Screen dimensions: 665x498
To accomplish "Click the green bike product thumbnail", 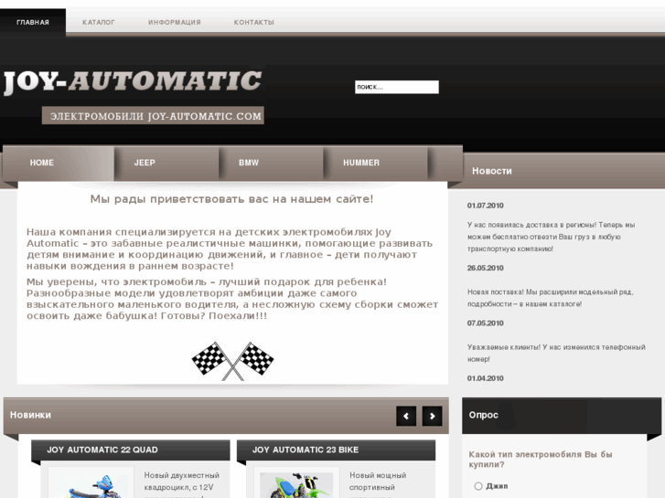I will [296, 484].
